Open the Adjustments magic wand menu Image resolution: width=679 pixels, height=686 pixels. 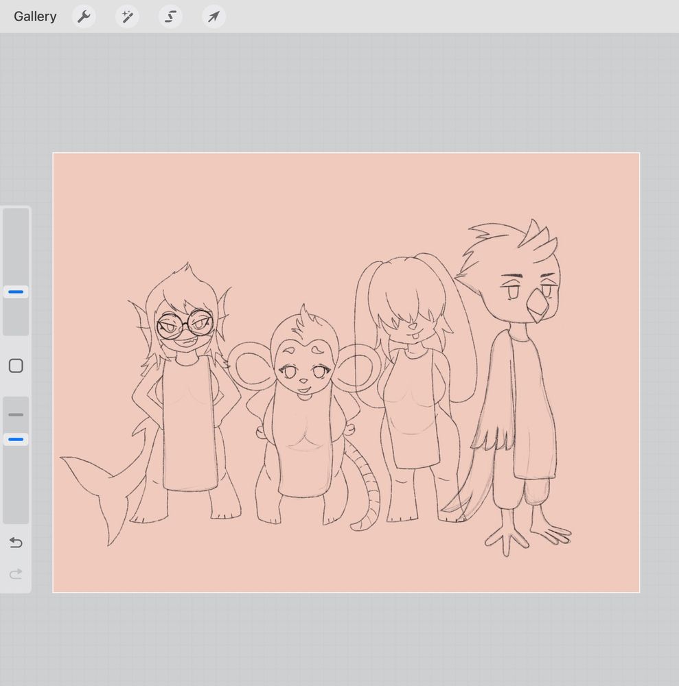(x=127, y=16)
